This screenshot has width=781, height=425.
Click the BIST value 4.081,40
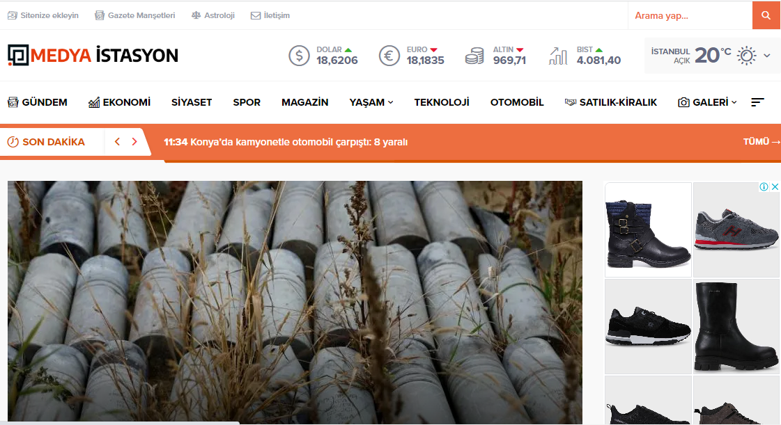tap(598, 61)
